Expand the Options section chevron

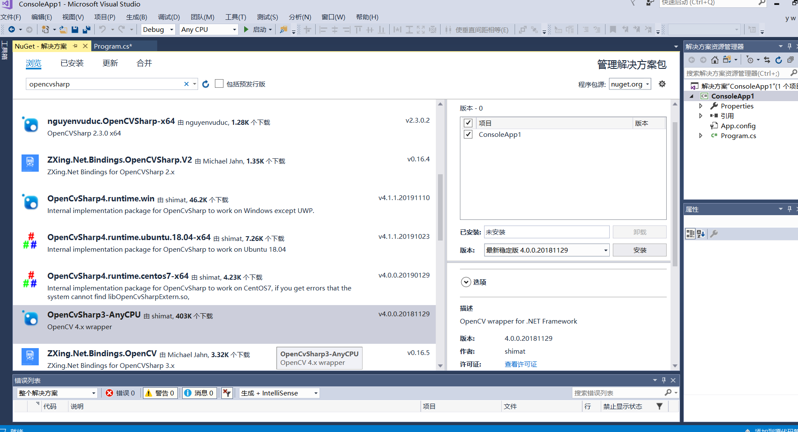pyautogui.click(x=466, y=282)
